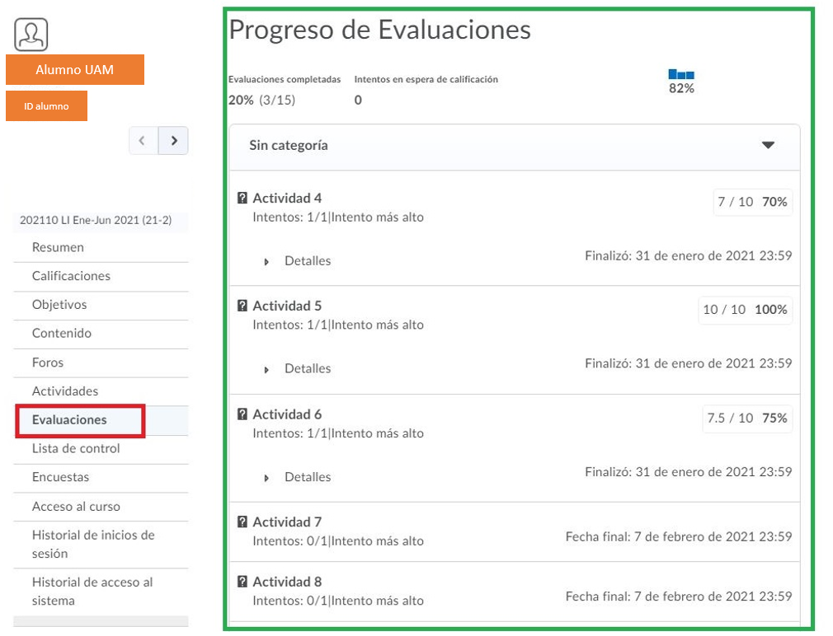
Task: Select Evaluaciones in the sidebar menu
Action: (69, 420)
